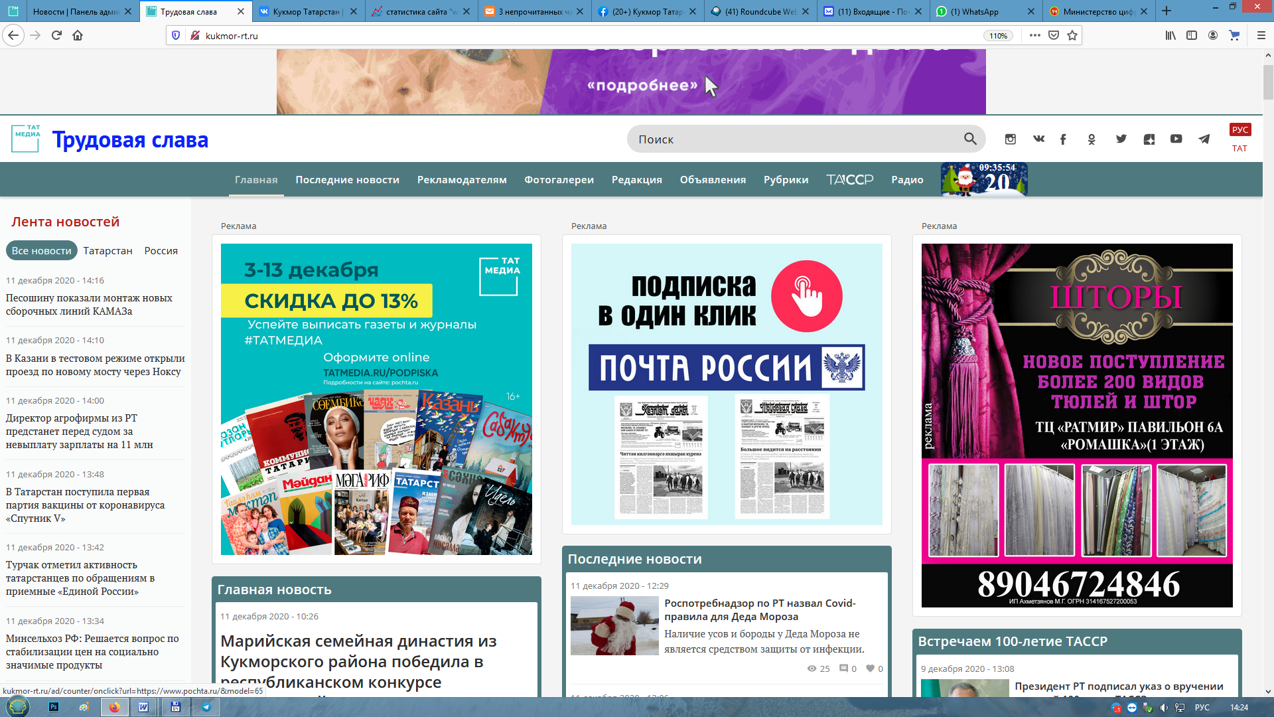Open Firefox hamburger menu

(x=1261, y=35)
